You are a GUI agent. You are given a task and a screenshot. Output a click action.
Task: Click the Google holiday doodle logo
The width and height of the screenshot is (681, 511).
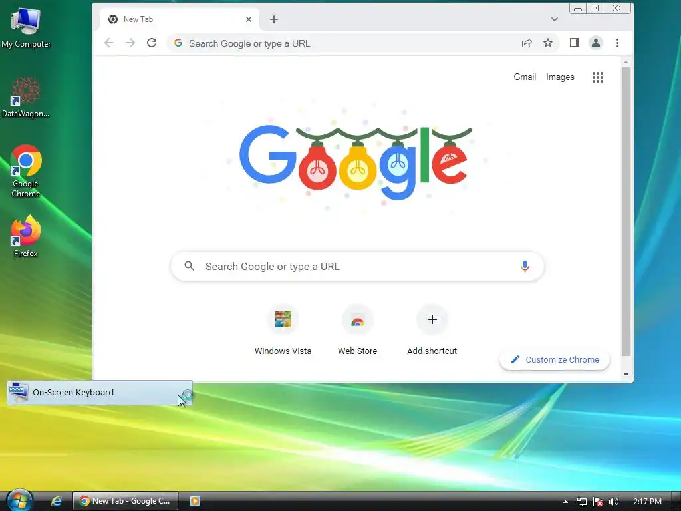(x=356, y=162)
